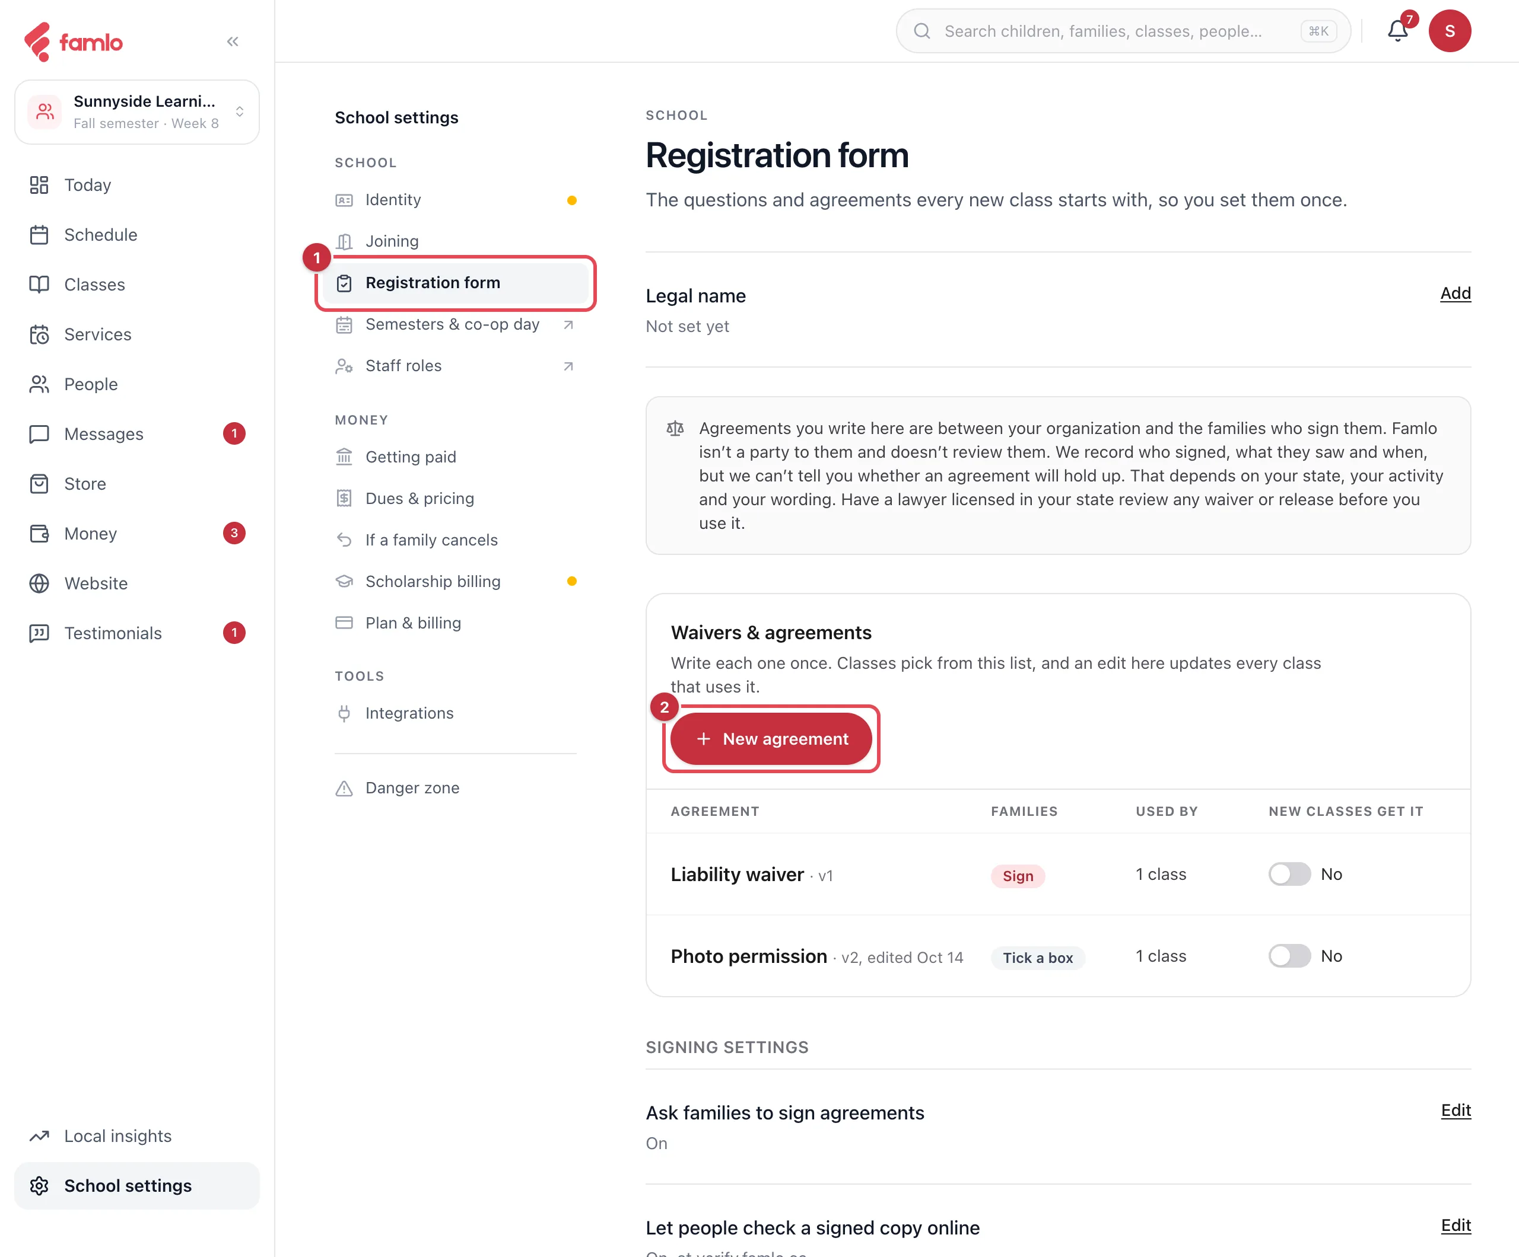Screen dimensions: 1519x1257
Task: Open Dues & pricing settings
Action: click(x=456, y=499)
